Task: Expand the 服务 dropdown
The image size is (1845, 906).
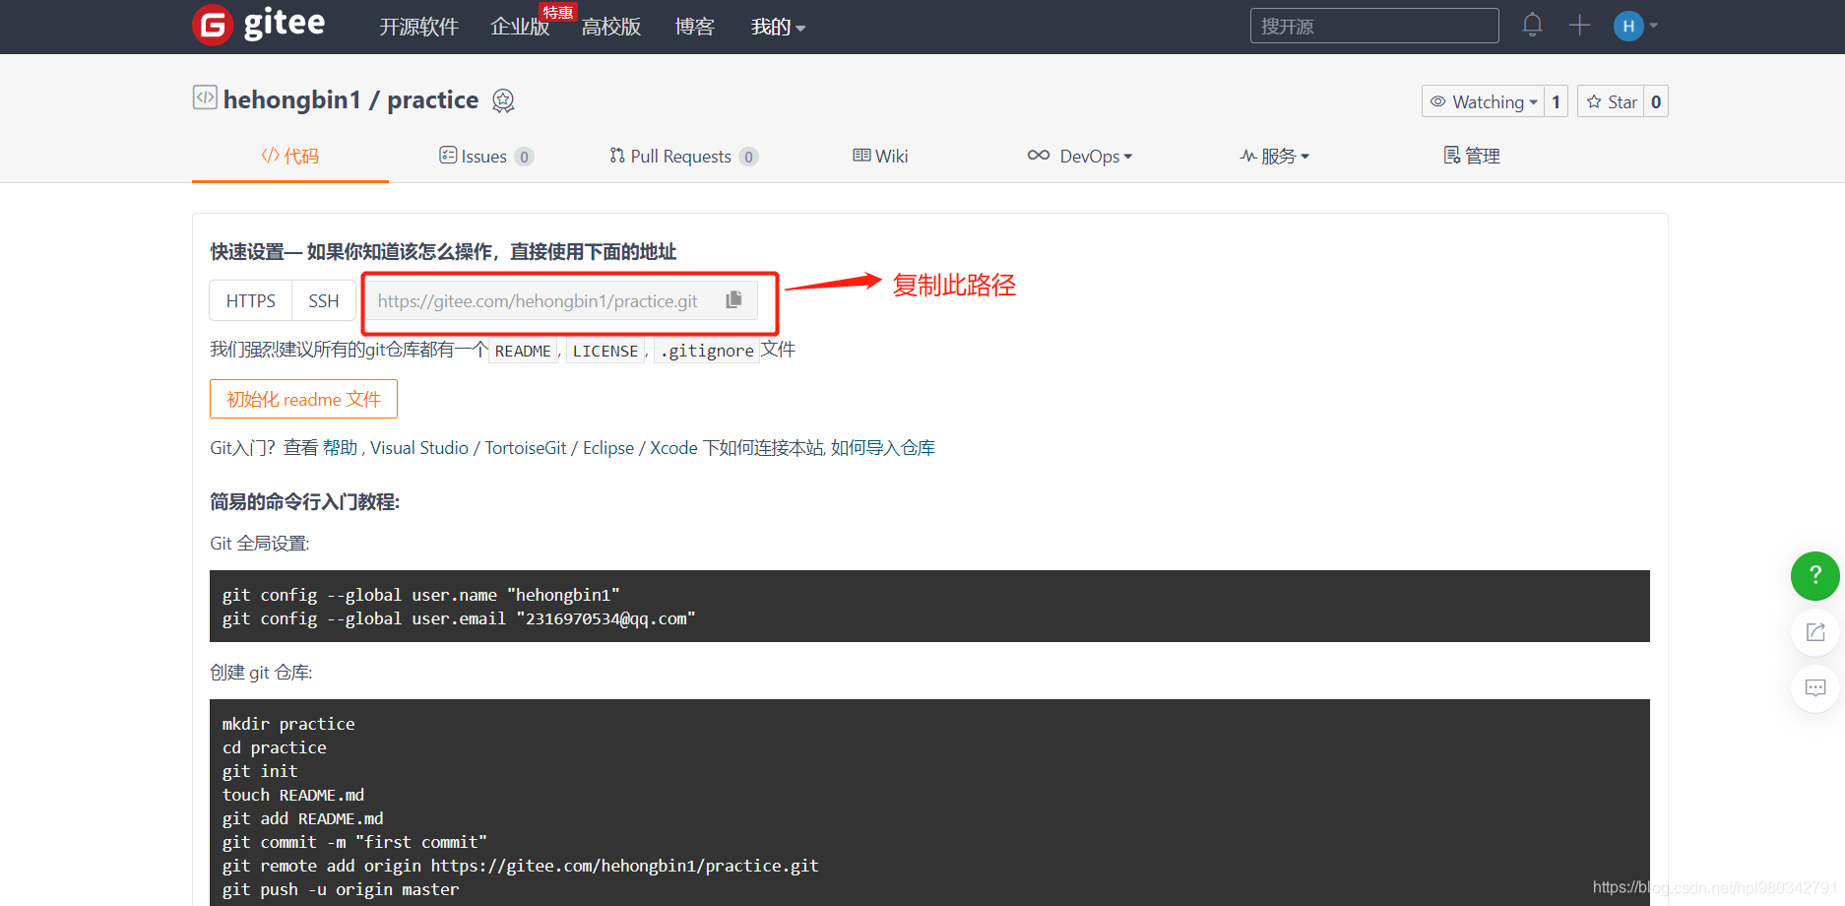Action: tap(1274, 156)
